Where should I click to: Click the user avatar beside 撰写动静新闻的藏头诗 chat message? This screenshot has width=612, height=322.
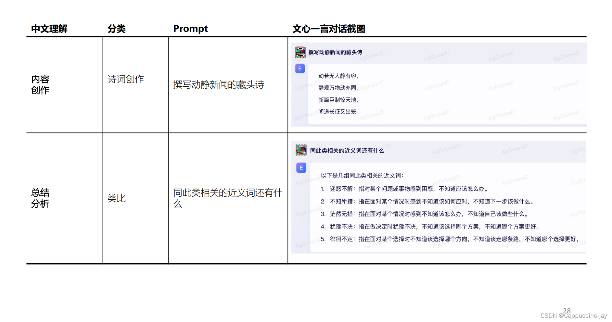300,52
